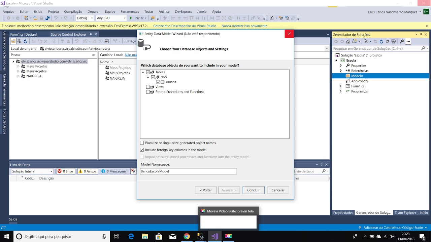Uncheck the Alunos table checkbox
Viewport: 431px width, 242px height.
pos(158,82)
